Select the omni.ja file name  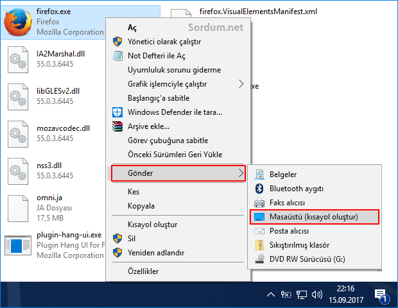tap(49, 198)
